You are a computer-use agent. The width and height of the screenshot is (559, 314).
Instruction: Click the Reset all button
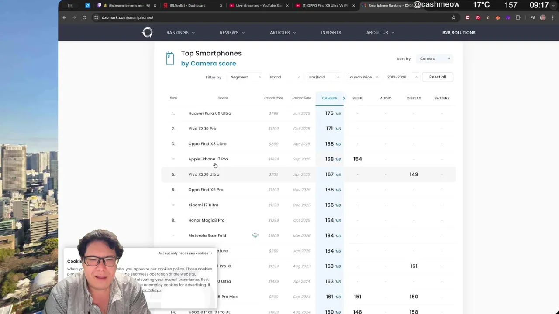[438, 77]
